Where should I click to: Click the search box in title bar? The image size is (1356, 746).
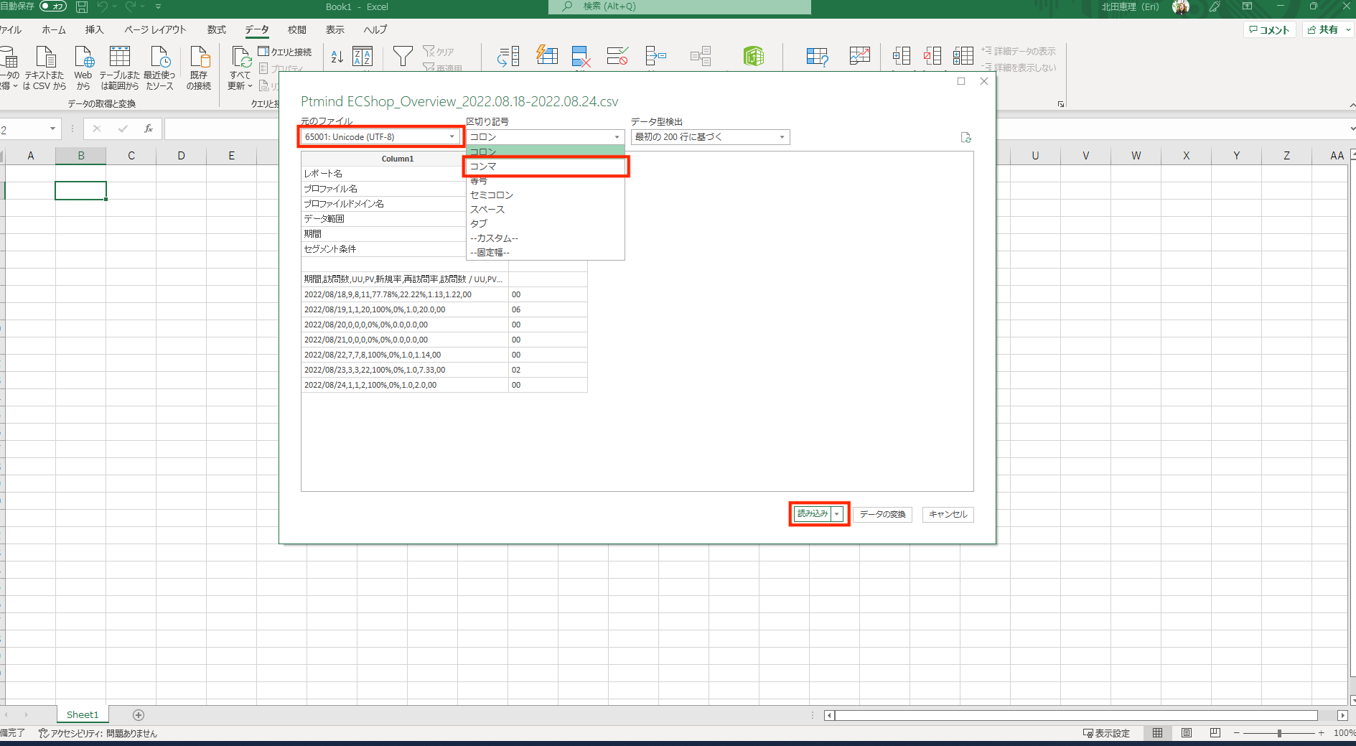pos(679,7)
